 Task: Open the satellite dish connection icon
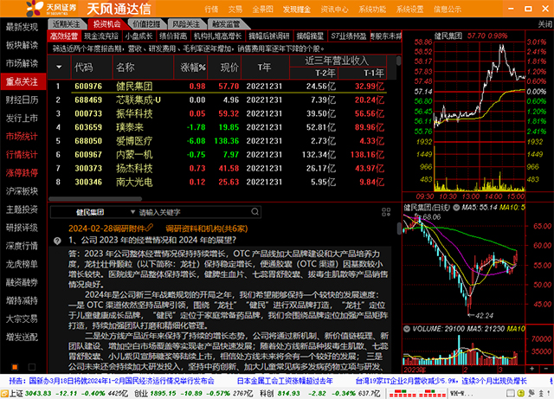531,393
